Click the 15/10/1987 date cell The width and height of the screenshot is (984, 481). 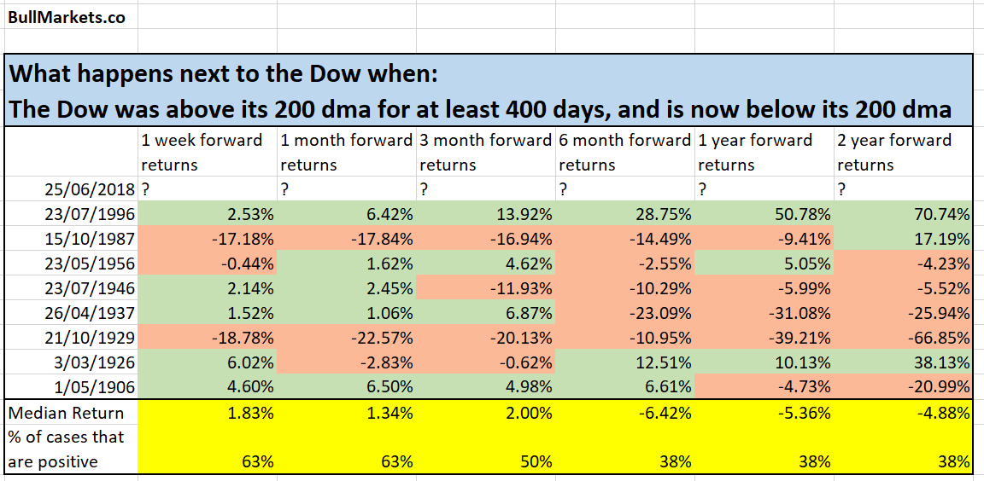pos(86,239)
